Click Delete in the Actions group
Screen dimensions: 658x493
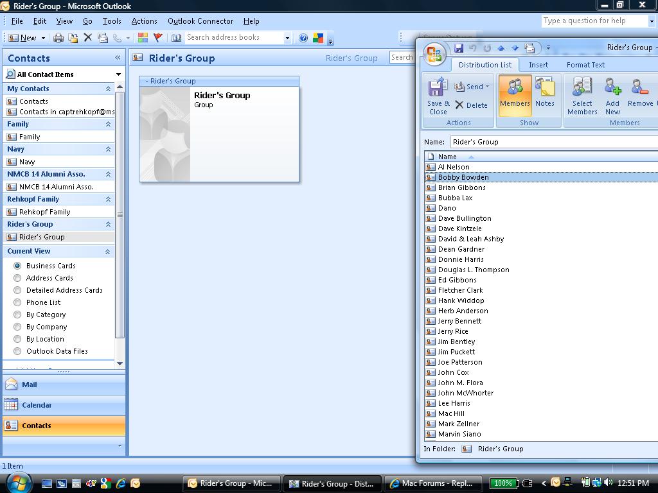click(471, 105)
